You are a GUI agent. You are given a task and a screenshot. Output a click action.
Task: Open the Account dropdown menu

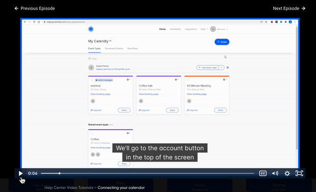pos(219,29)
